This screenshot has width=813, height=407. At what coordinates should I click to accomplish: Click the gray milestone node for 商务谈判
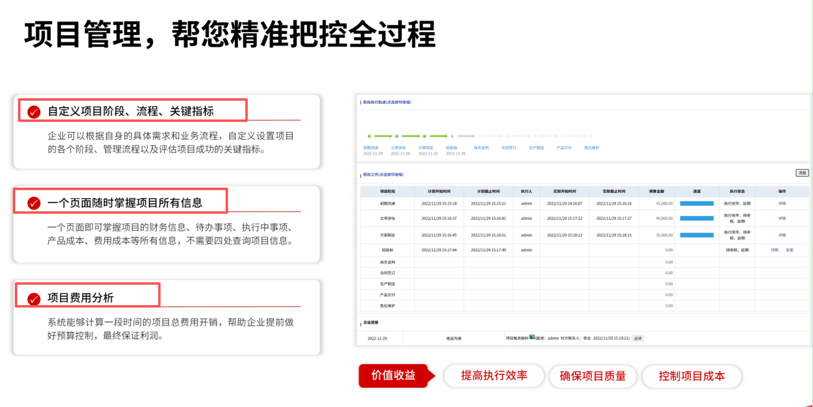point(479,136)
